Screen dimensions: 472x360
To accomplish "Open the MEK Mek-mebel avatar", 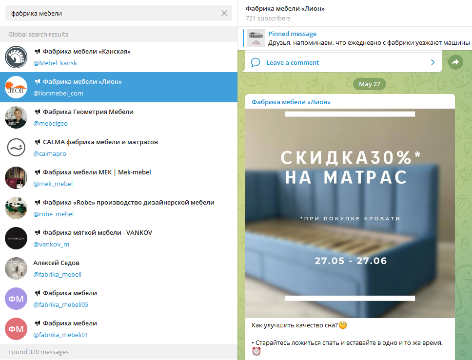I will (x=16, y=178).
